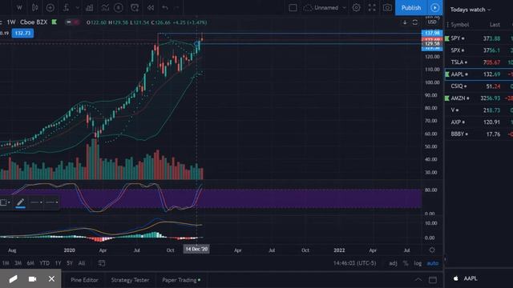Click the 14:46:03 (UTC-5) timezone clock
This screenshot has height=288, width=513.
(354, 263)
